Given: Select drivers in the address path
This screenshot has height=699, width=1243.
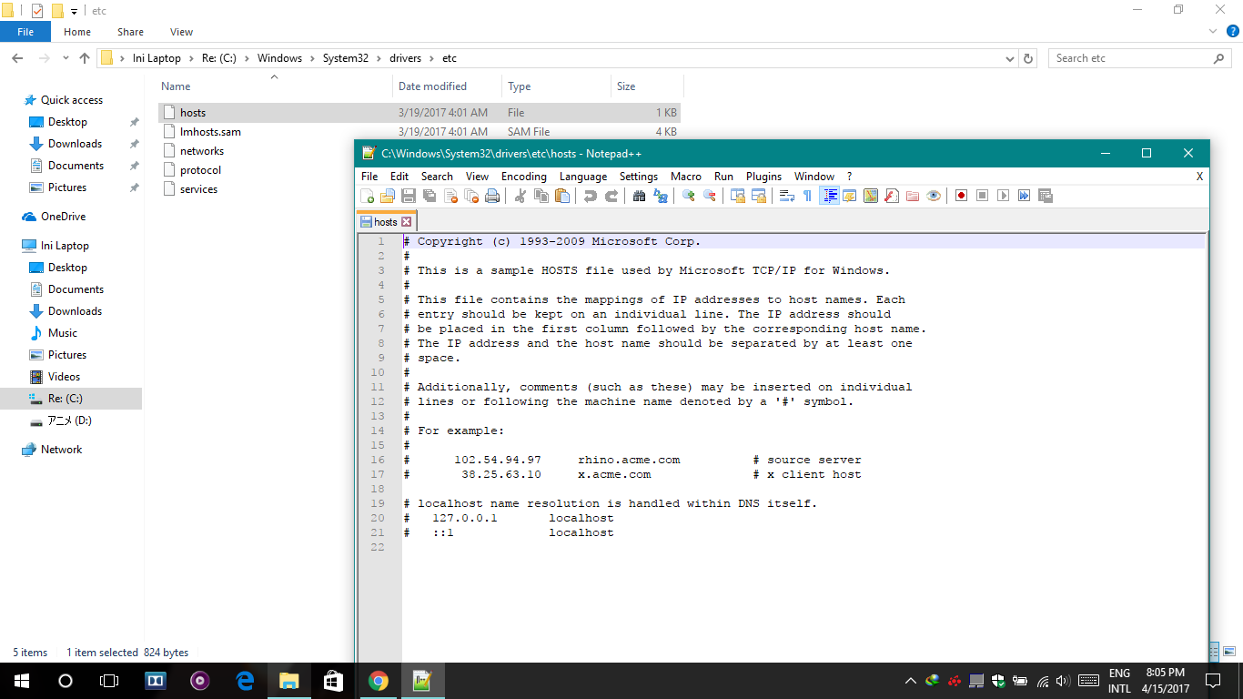Looking at the screenshot, I should (x=405, y=58).
